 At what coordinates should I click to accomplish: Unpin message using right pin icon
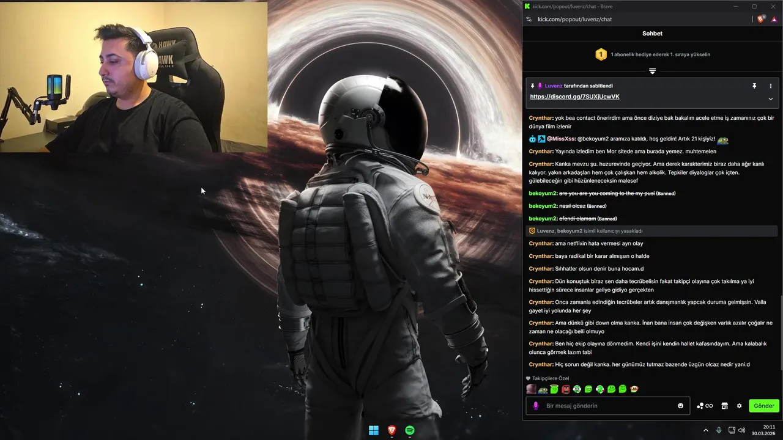tap(754, 86)
